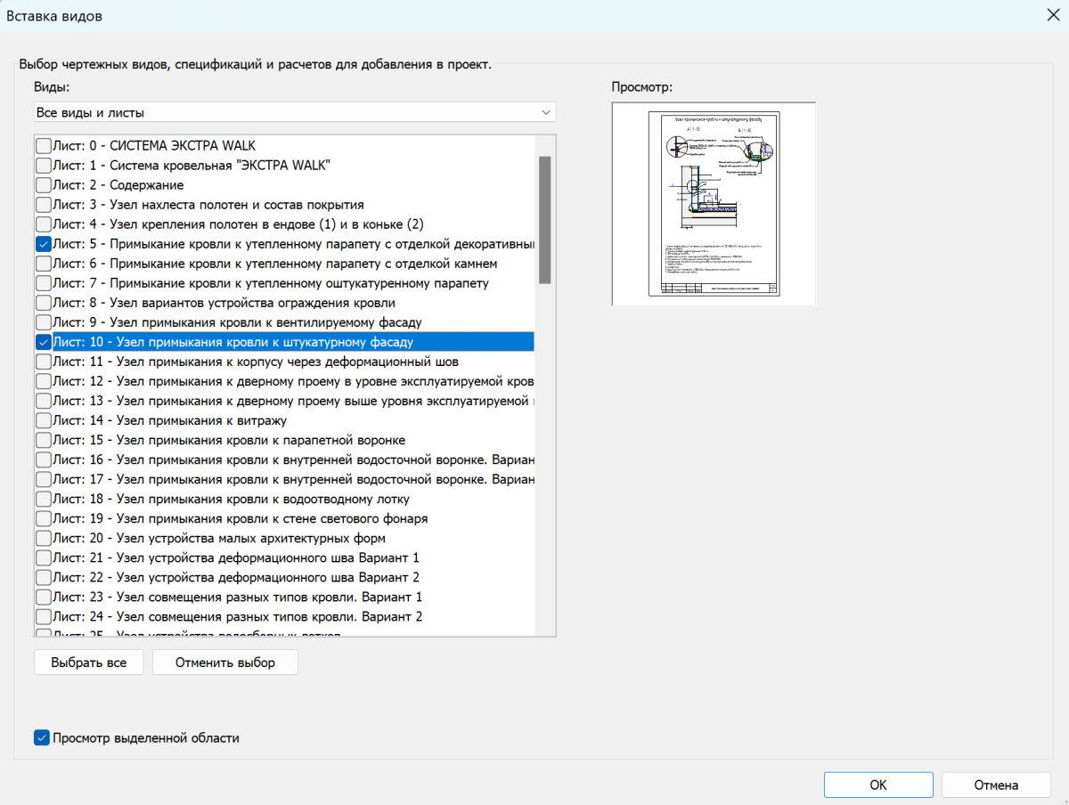1069x805 pixels.
Task: Select Лист: 8 ограждения кровли list item
Action: (223, 303)
